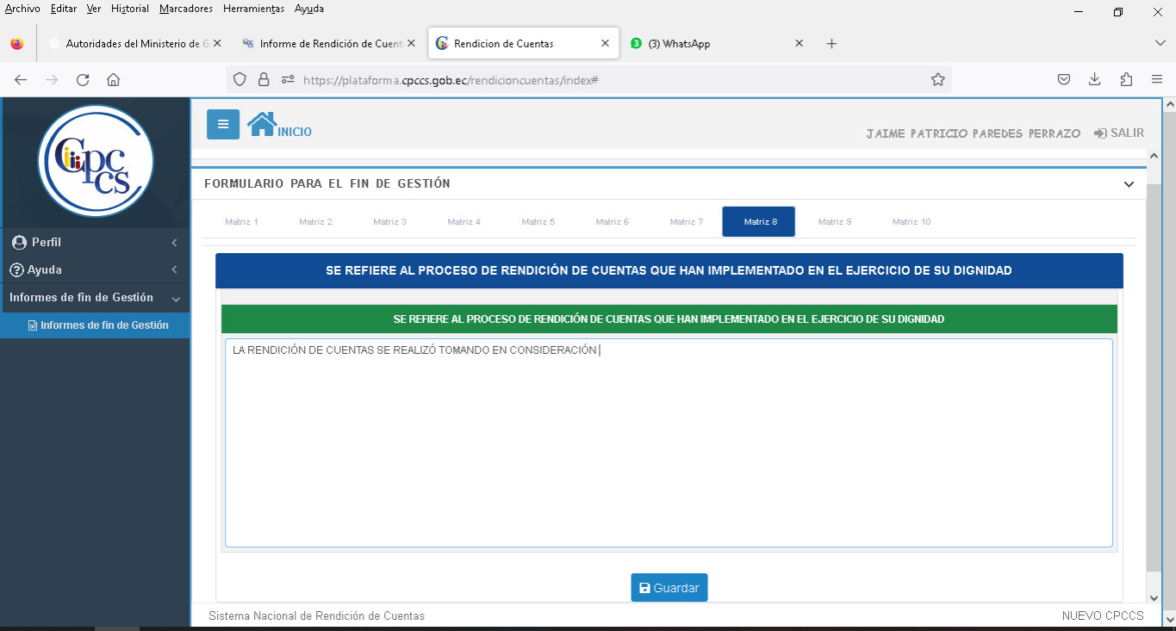Select the Matriz 1 tab

[241, 222]
